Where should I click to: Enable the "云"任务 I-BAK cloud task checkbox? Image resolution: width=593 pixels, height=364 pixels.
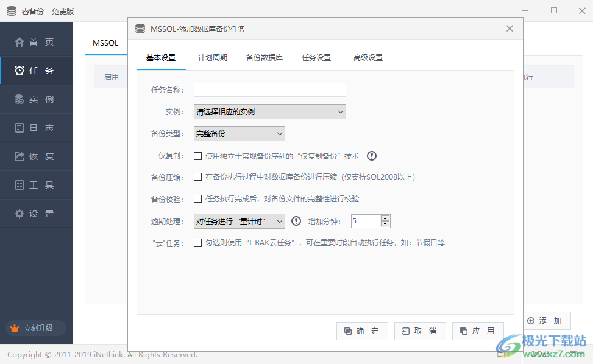point(198,243)
